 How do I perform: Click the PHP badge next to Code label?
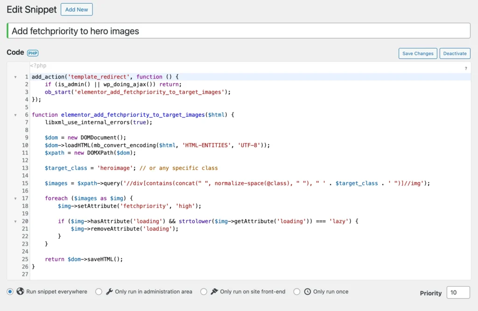pos(33,53)
